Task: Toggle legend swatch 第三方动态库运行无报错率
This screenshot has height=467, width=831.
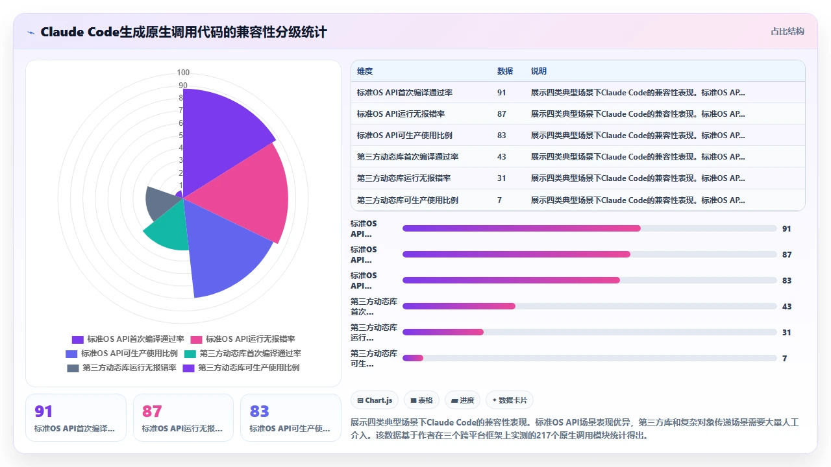Action: (73, 368)
